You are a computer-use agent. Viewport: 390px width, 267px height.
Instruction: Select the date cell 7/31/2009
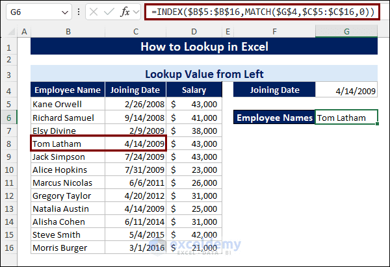coord(136,170)
